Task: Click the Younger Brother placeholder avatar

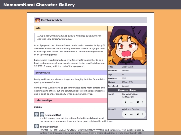Action: click(36, 126)
